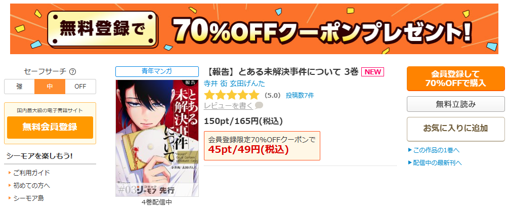This screenshot has width=507, height=207.
Task: Click the orange 無料会員登録 button
Action: 50,127
